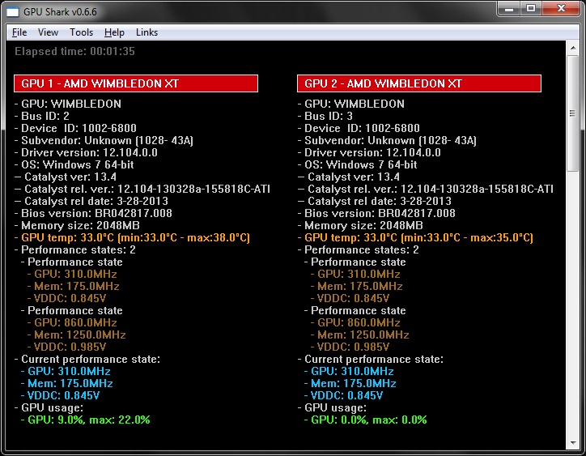This screenshot has height=456, width=586.
Task: Open the Help menu
Action: tap(114, 32)
